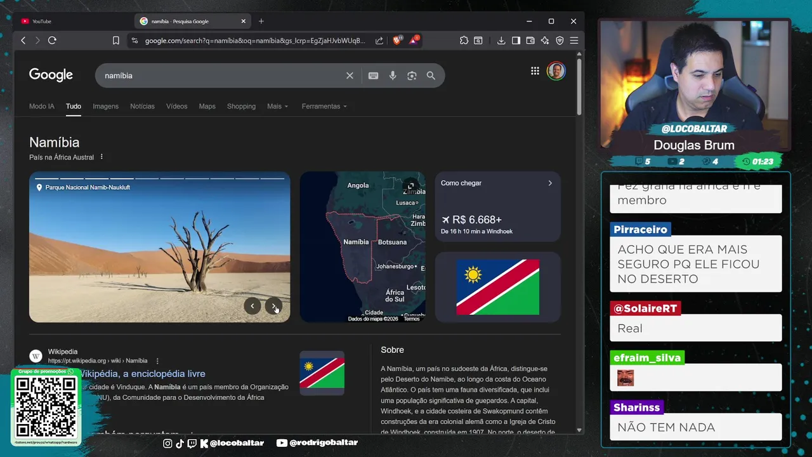Click the search input containing namíbia
Viewport: 812px width, 457px height.
[x=222, y=76]
